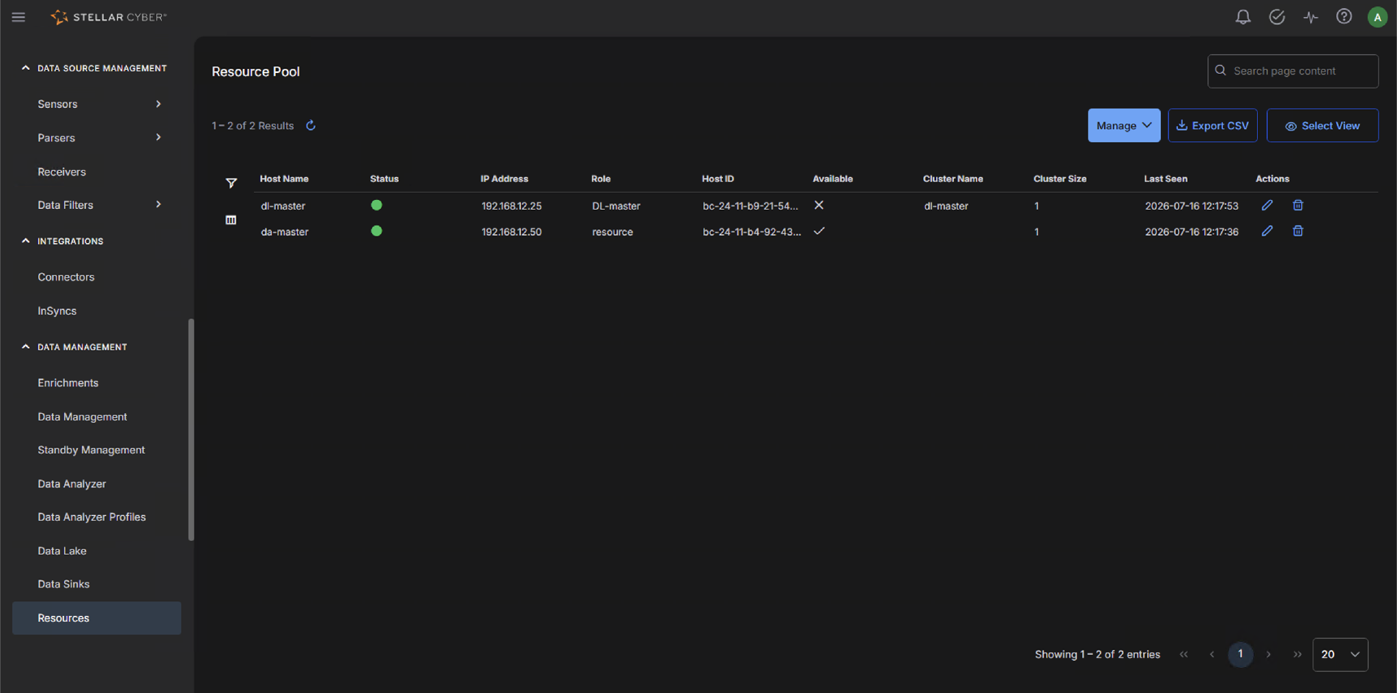Screen dimensions: 1397x693
Task: Click the sidebar scrollbar
Action: pyautogui.click(x=191, y=429)
